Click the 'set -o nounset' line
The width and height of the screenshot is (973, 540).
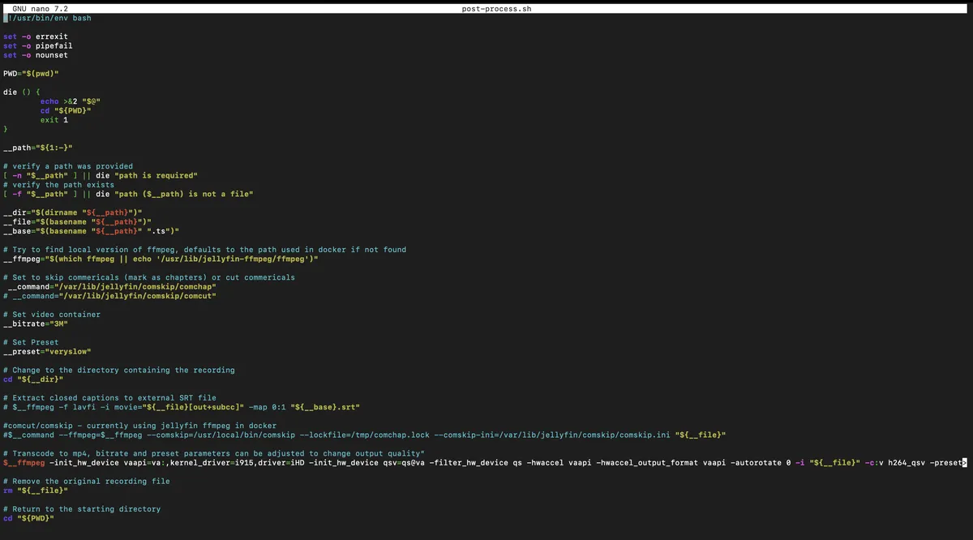36,55
